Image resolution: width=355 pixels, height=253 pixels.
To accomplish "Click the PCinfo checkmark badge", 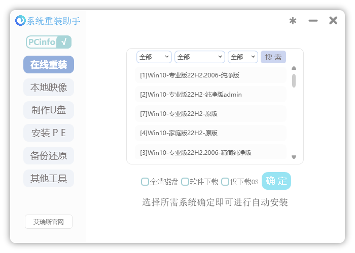I will pyautogui.click(x=49, y=42).
